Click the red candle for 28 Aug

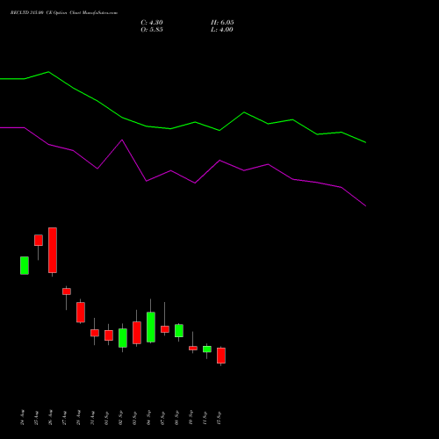81,313
